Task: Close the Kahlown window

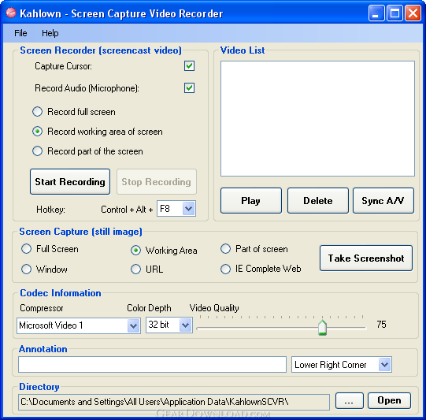Action: [413, 13]
